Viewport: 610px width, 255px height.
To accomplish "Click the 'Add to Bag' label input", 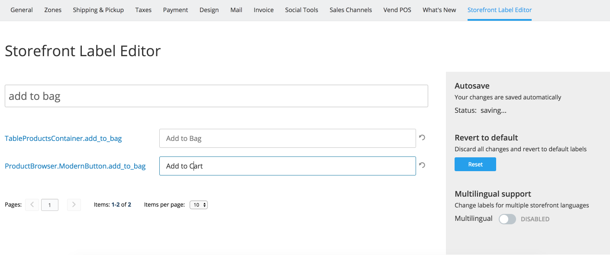I will (287, 138).
